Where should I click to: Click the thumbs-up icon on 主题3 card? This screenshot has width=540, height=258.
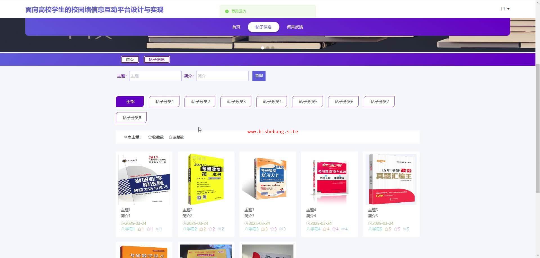(263, 229)
